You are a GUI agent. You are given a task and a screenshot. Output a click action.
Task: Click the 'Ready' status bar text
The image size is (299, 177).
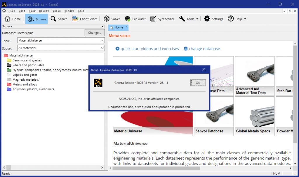(6, 174)
